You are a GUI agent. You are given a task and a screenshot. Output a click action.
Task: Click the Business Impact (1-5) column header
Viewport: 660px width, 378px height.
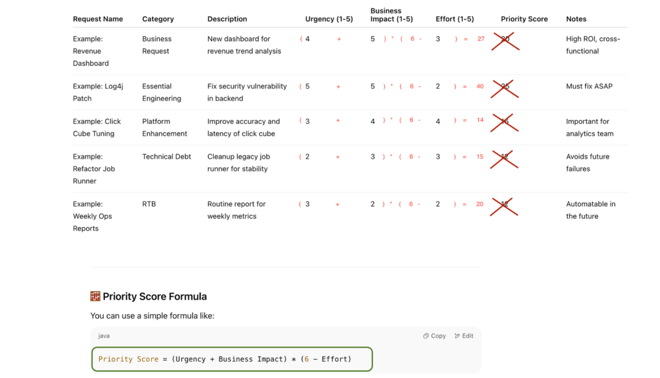point(392,15)
